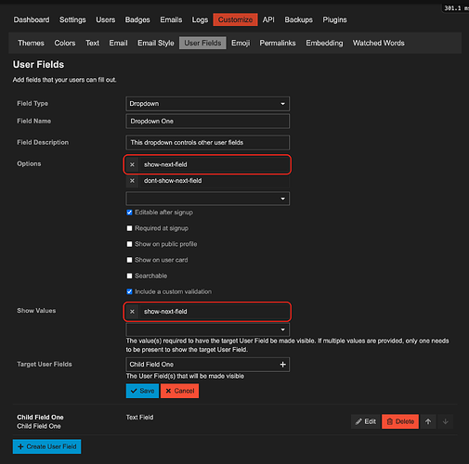Cancel editing the user field

pyautogui.click(x=180, y=391)
